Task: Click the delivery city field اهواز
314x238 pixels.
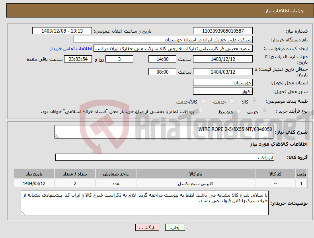Action: [x=223, y=92]
